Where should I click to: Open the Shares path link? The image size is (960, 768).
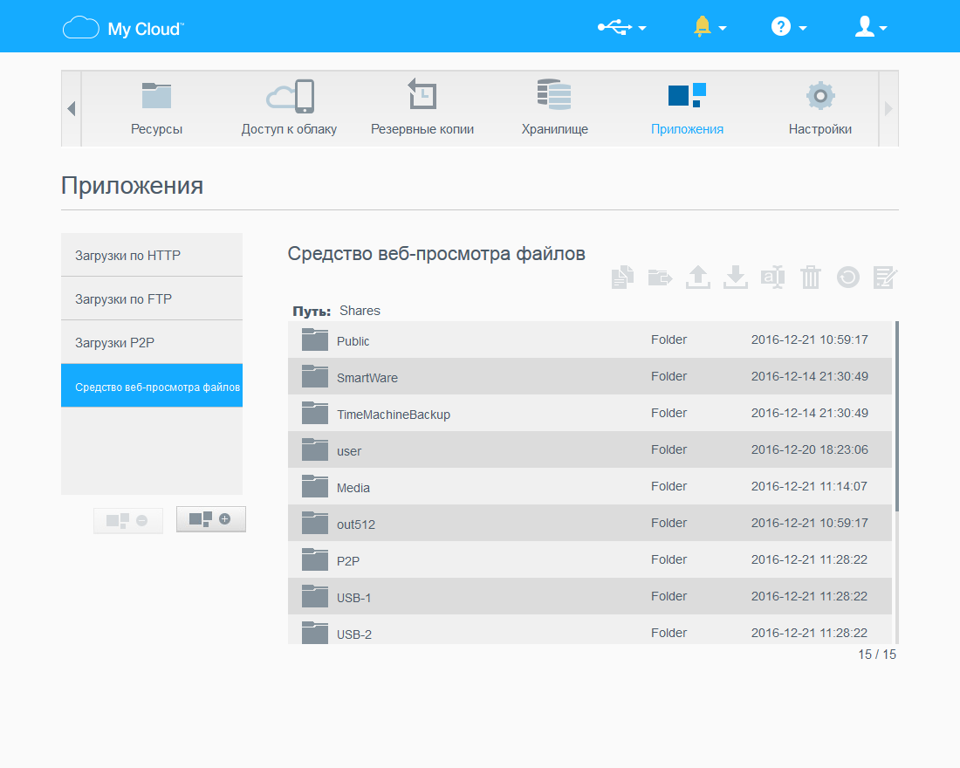pos(360,310)
